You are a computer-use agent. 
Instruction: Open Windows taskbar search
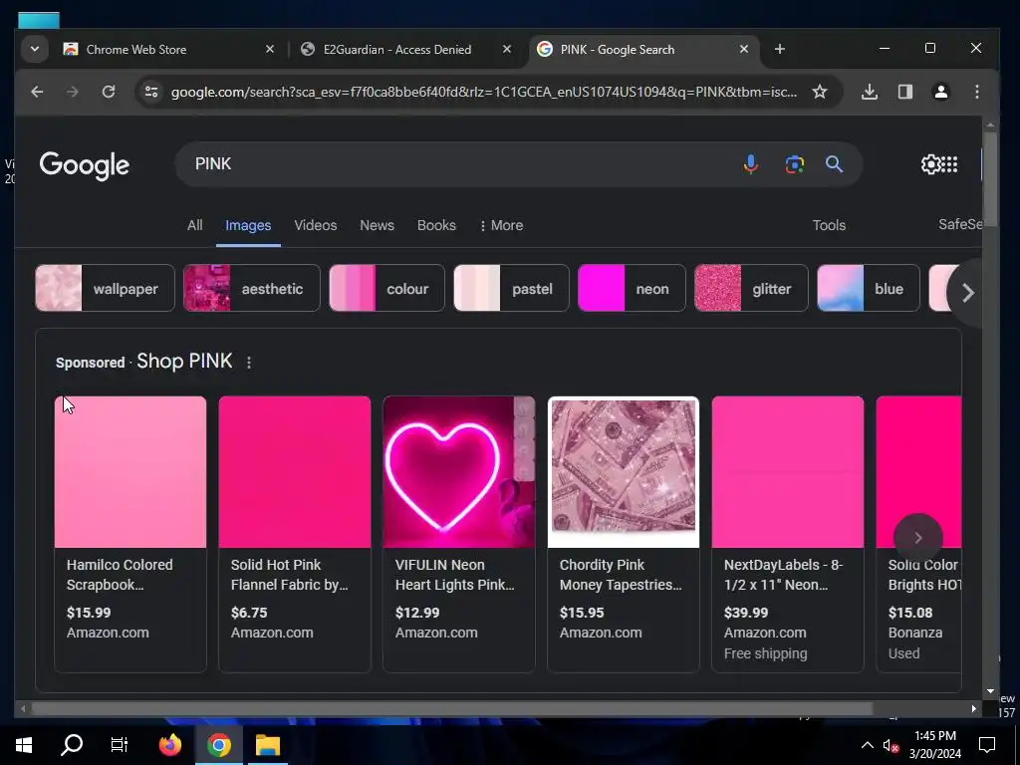[72, 744]
